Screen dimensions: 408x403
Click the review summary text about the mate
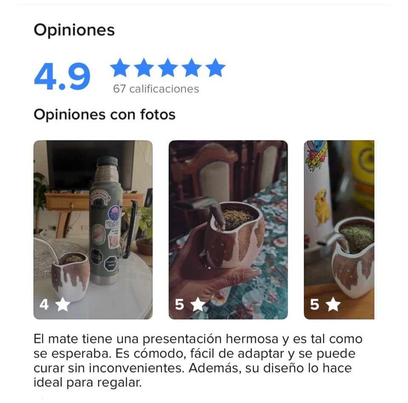coord(198,361)
